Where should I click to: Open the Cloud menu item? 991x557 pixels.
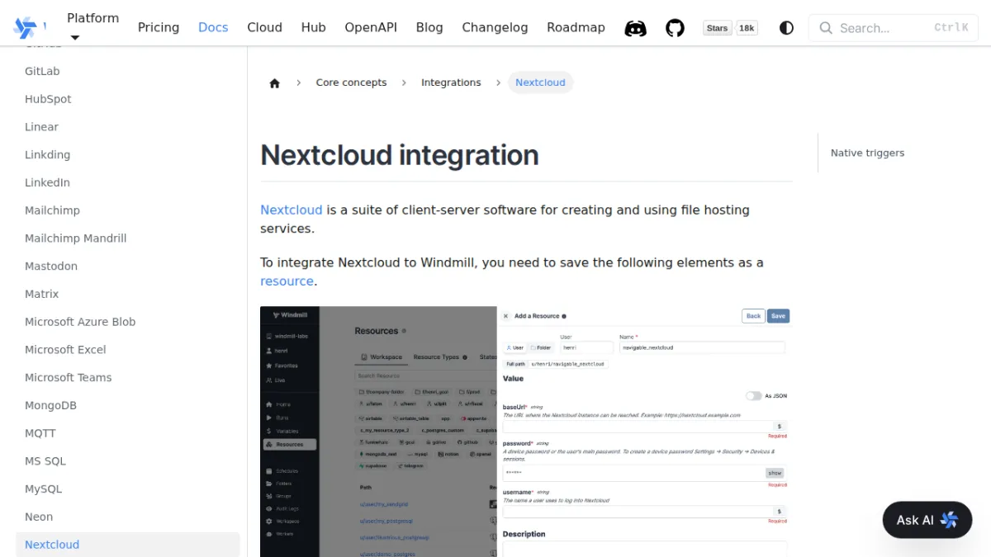(x=264, y=27)
